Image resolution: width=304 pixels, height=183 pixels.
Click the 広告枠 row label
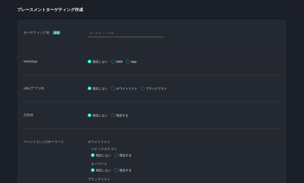[28, 115]
